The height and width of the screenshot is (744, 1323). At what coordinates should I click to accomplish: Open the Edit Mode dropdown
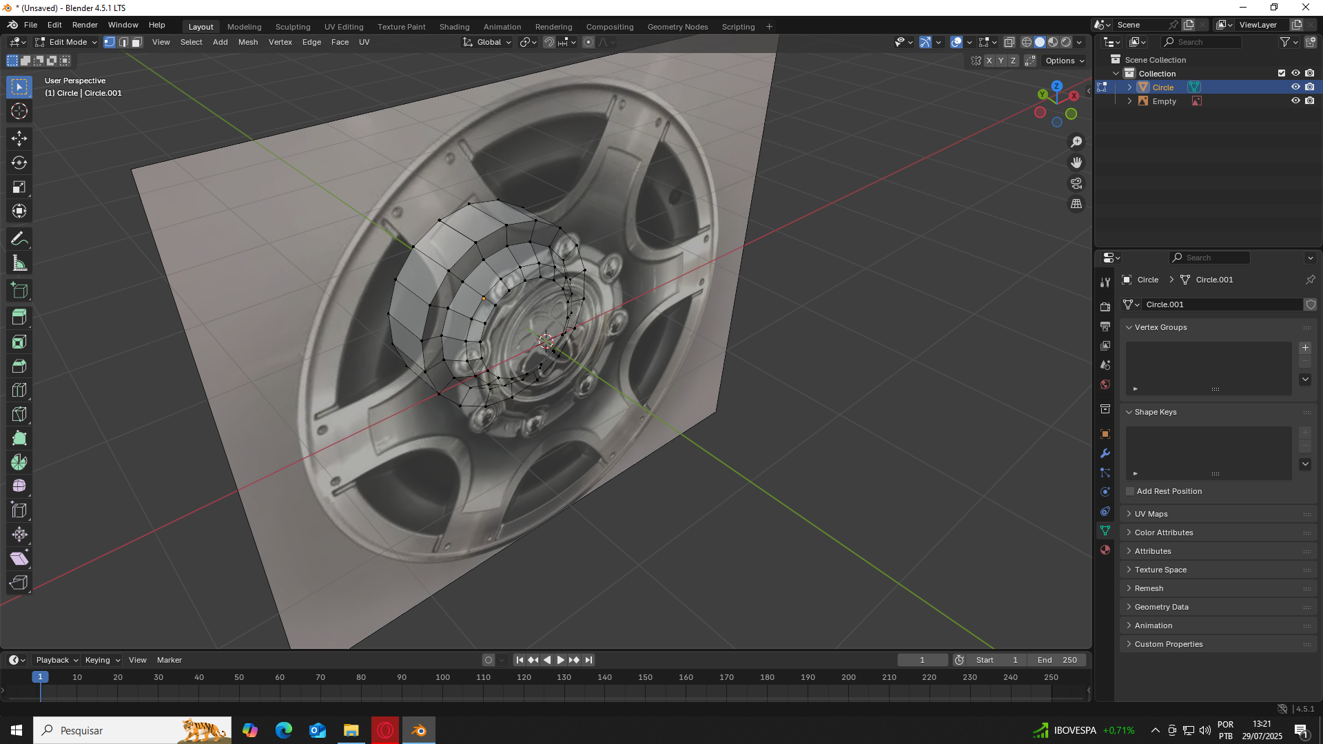pyautogui.click(x=67, y=42)
